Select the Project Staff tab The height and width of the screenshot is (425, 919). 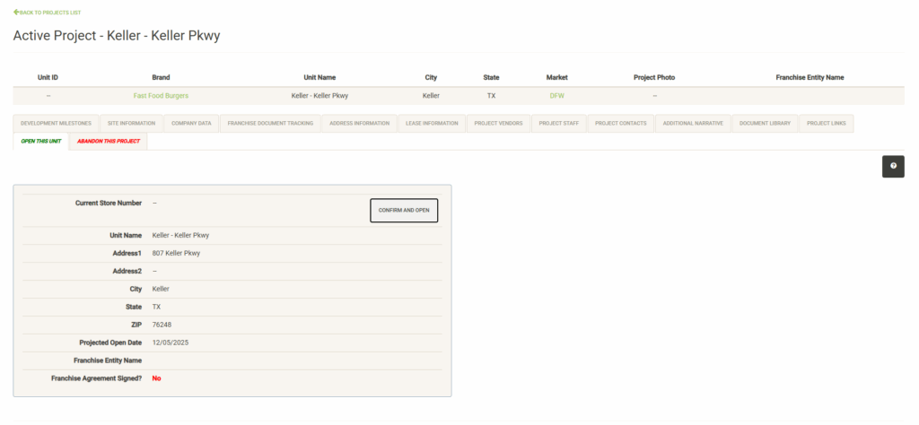559,123
